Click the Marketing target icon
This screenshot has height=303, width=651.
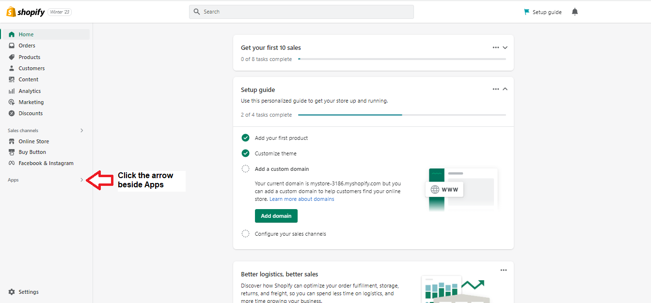click(12, 102)
